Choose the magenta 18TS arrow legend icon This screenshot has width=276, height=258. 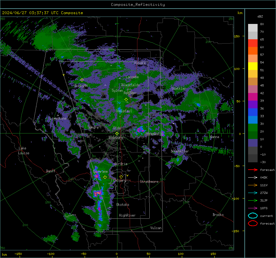[x=253, y=208]
